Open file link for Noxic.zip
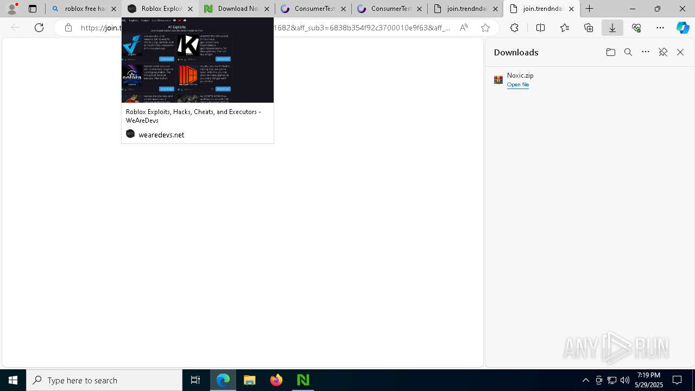Image resolution: width=695 pixels, height=391 pixels. click(518, 85)
